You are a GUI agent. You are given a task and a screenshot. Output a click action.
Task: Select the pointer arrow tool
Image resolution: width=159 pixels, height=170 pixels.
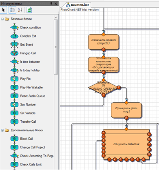click(x=4, y=10)
